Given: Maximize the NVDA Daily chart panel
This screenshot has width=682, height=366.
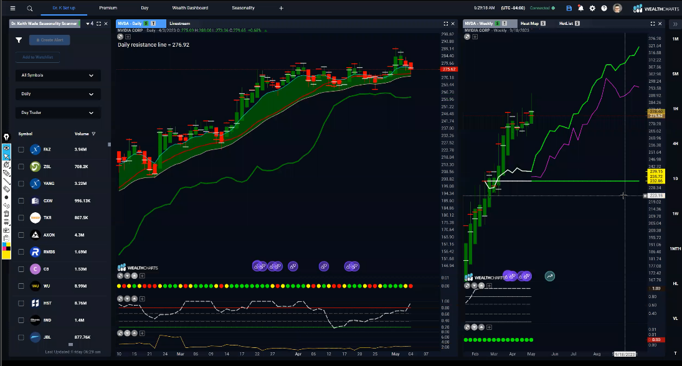Looking at the screenshot, I should tap(446, 24).
